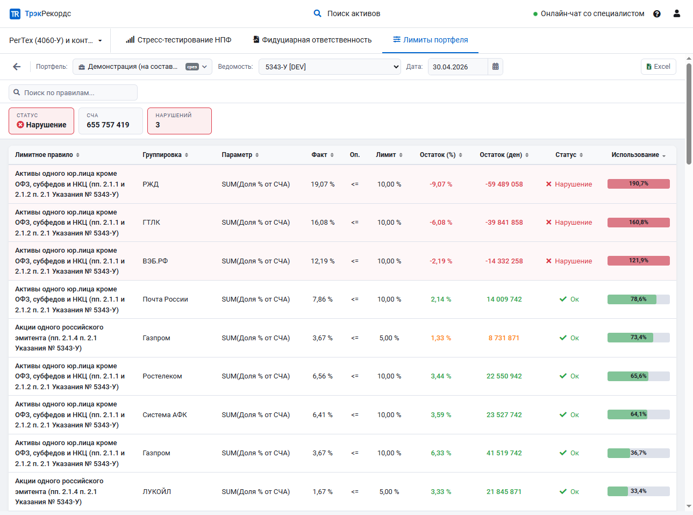Sort by Группировка column

[166, 155]
